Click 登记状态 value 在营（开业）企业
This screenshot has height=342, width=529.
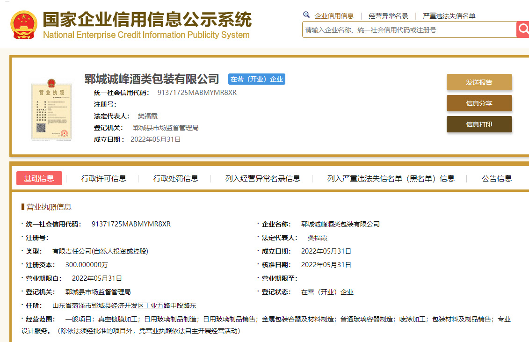click(327, 292)
